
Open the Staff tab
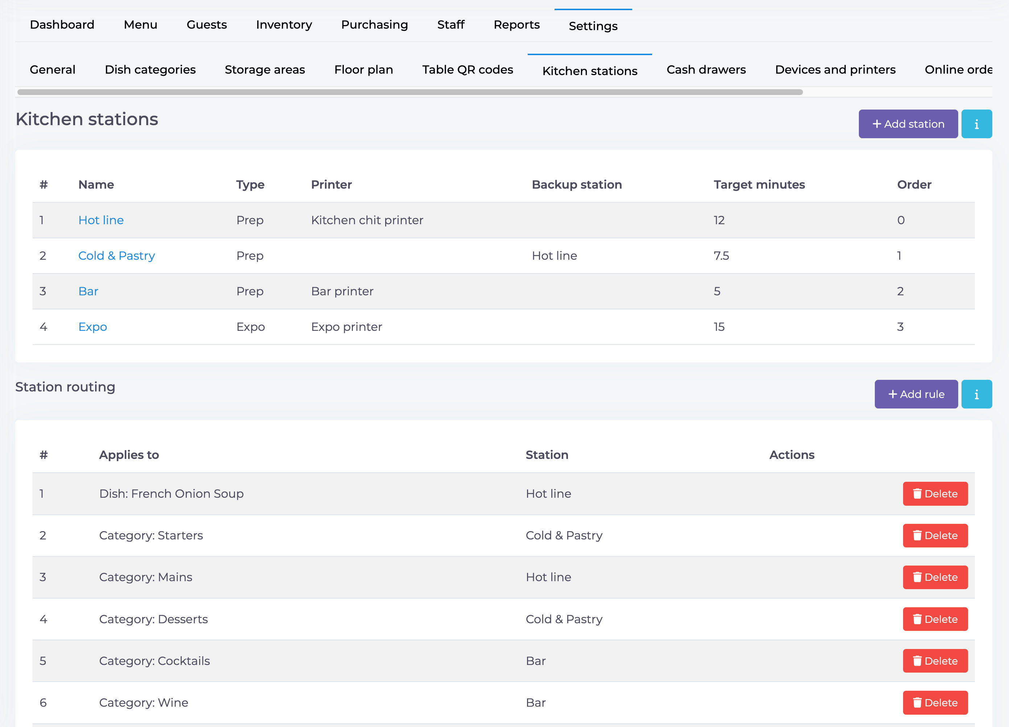click(451, 25)
